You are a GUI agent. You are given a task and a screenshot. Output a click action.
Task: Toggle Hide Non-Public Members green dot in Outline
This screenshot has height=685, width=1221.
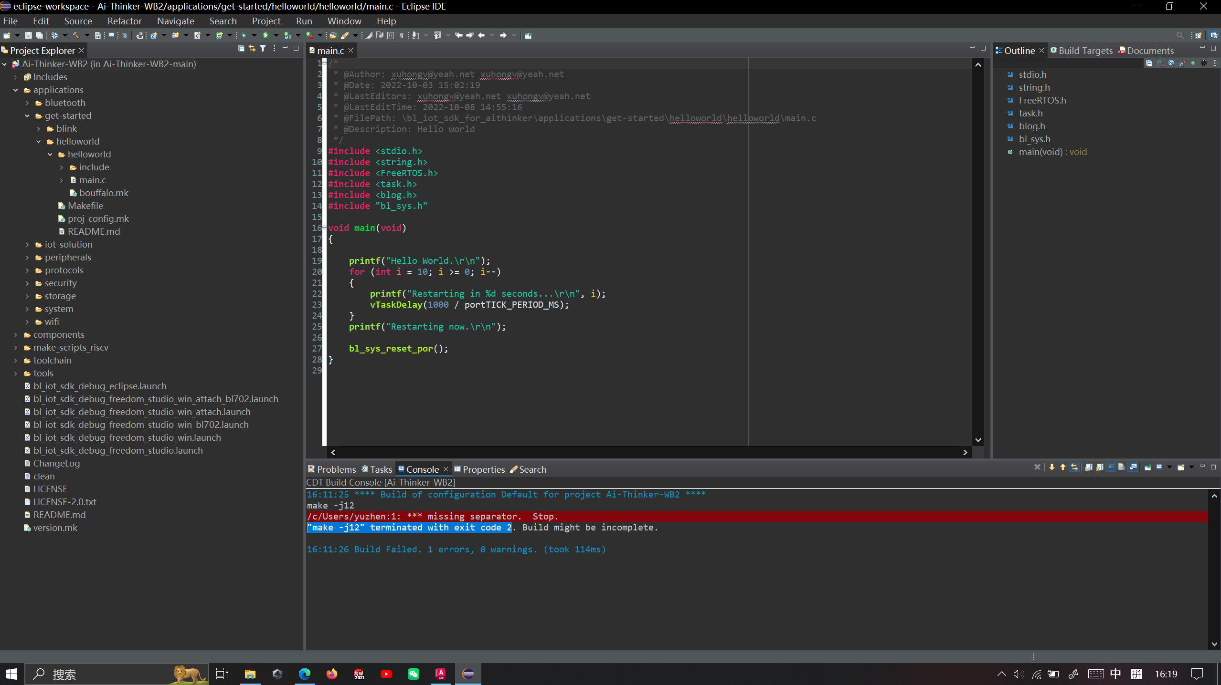pos(1193,63)
